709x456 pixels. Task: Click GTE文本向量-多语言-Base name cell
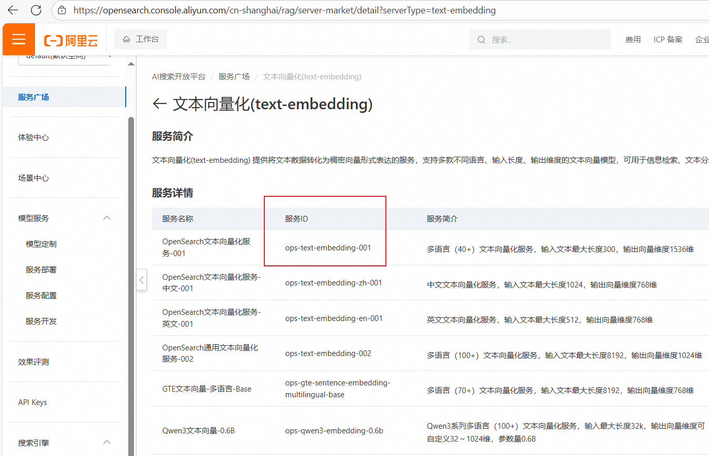click(x=207, y=389)
